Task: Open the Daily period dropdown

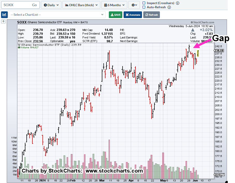Action: pos(51,5)
